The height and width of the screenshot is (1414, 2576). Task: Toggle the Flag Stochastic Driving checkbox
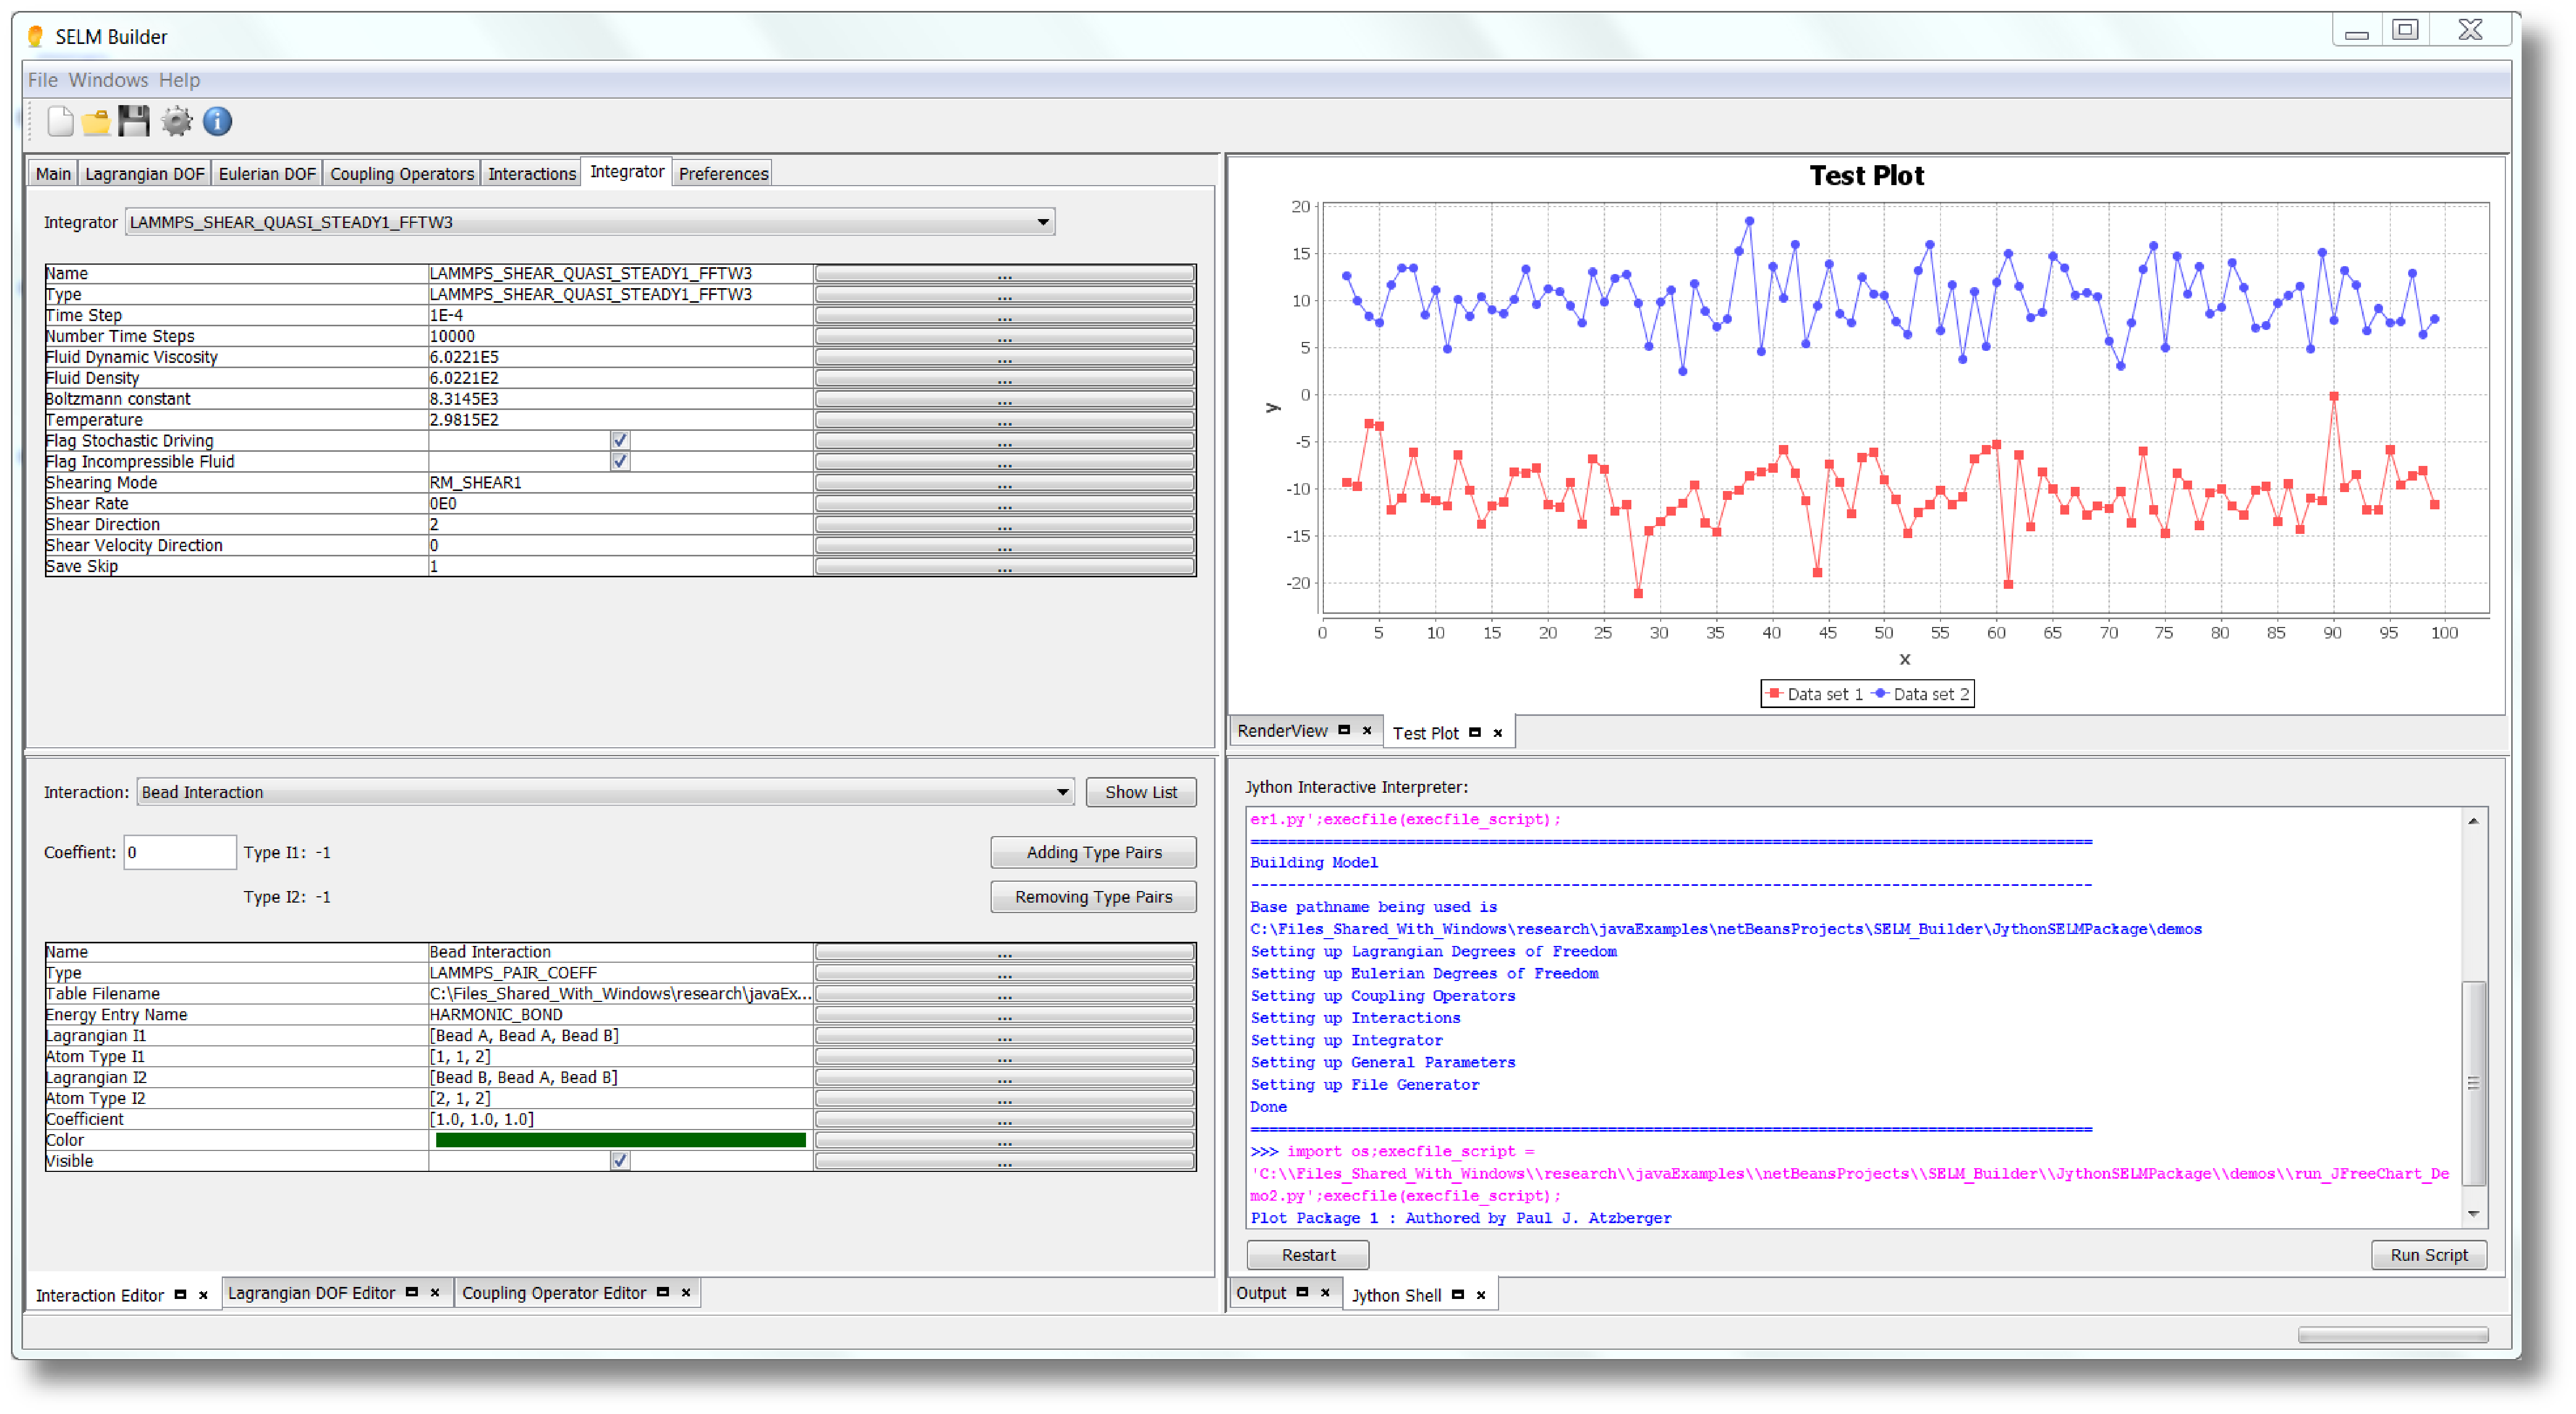coord(620,440)
